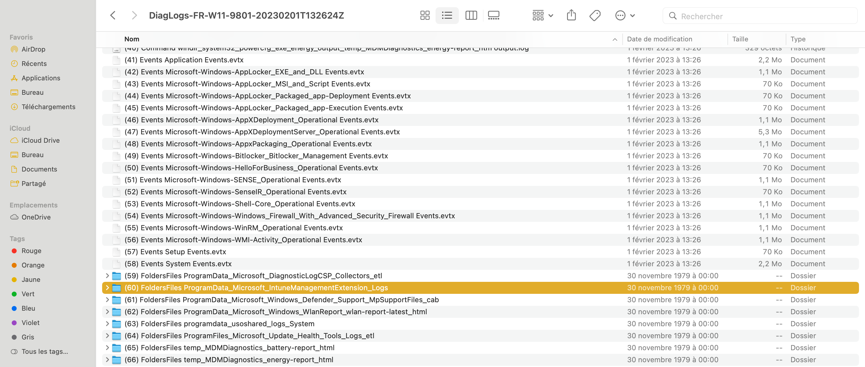Go forward with the right arrow
This screenshot has width=865, height=367.
click(x=134, y=15)
